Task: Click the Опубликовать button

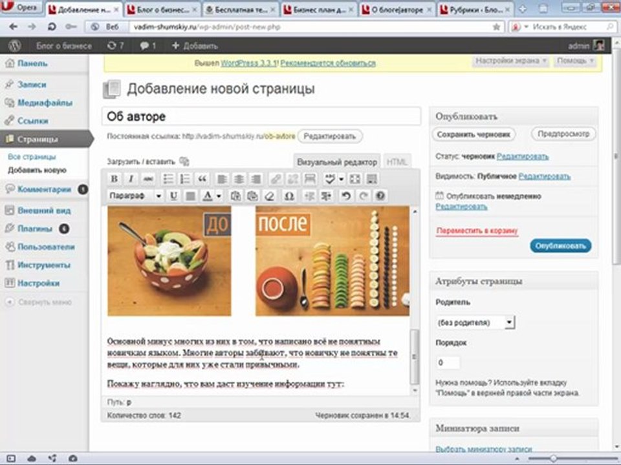Action: pos(560,246)
